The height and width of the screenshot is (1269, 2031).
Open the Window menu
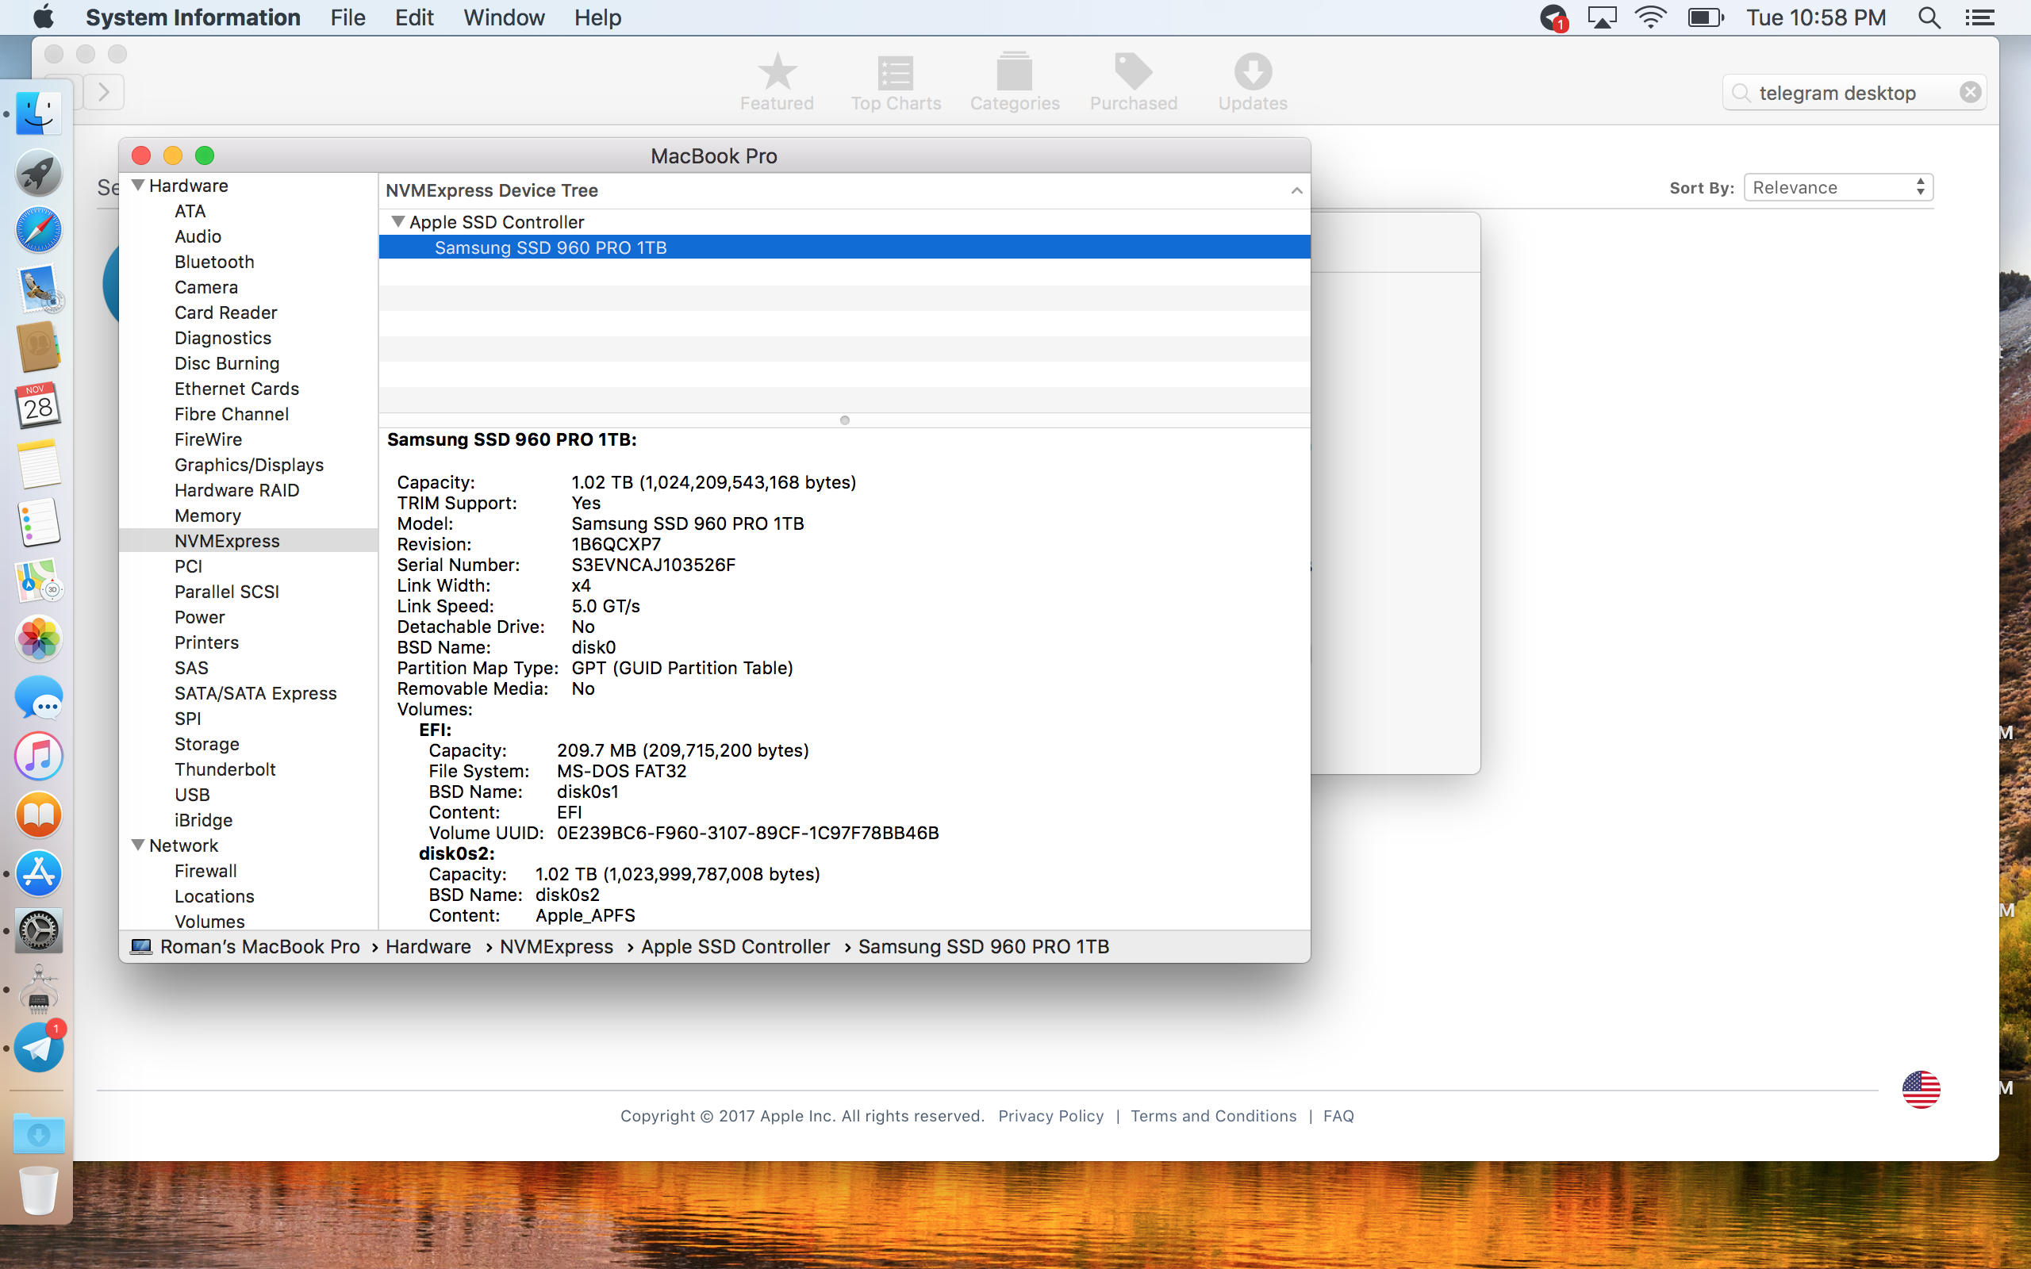(x=504, y=17)
